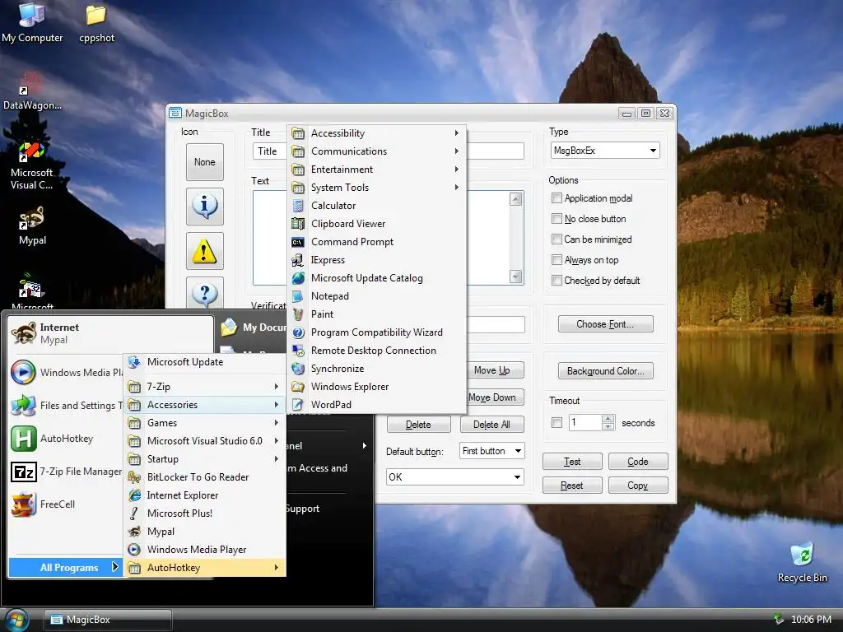Click the Calculator icon in Accessories menu
Image resolution: width=843 pixels, height=632 pixels.
click(298, 205)
